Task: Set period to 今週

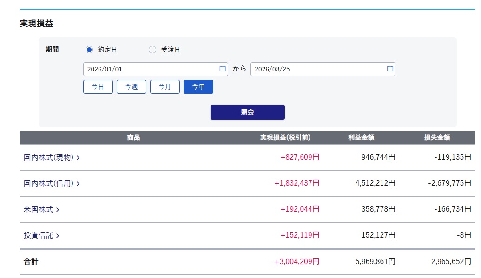Action: point(132,87)
